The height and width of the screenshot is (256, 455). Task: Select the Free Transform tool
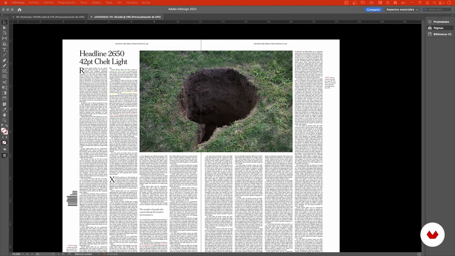click(5, 87)
